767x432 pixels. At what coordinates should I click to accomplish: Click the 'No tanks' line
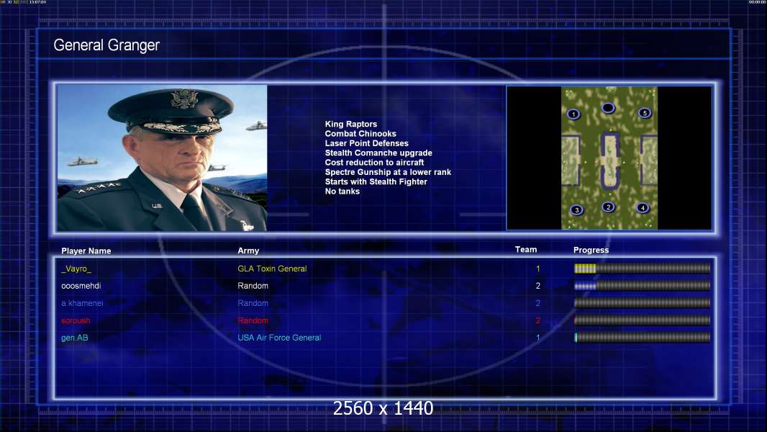342,192
